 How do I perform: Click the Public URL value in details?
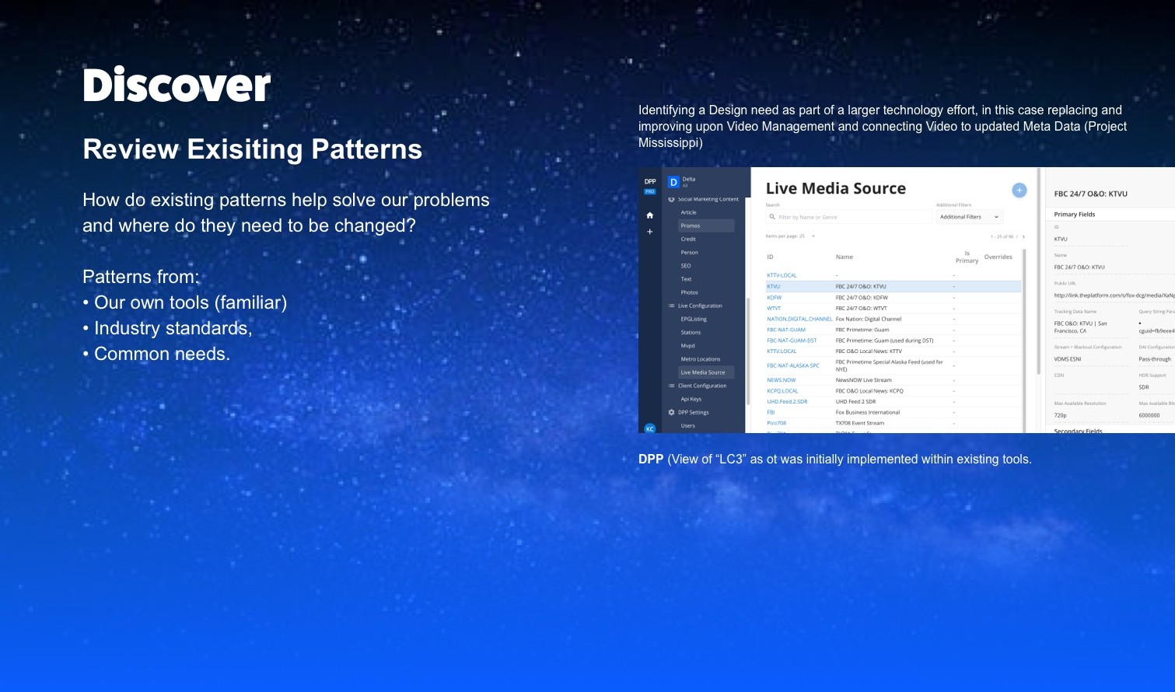(x=1114, y=295)
